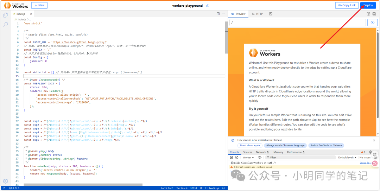Click the documentation book icon above preview
Screen dimensions: 380x191
coord(368,14)
